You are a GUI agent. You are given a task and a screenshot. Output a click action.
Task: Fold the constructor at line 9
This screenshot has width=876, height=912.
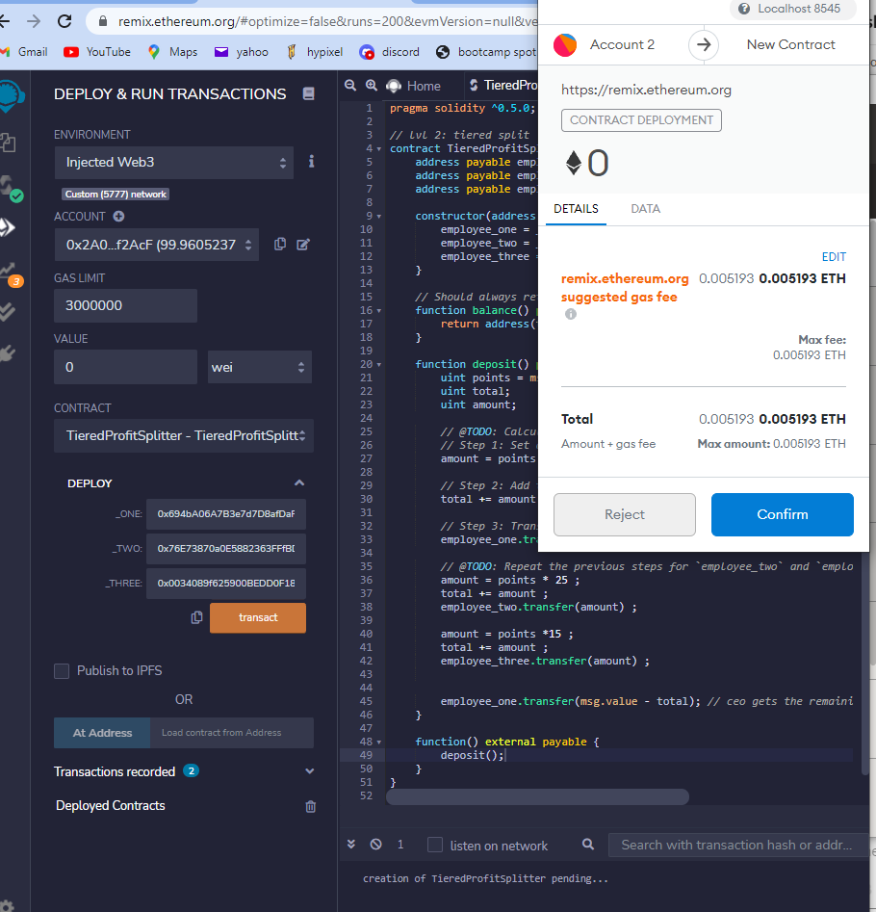379,217
